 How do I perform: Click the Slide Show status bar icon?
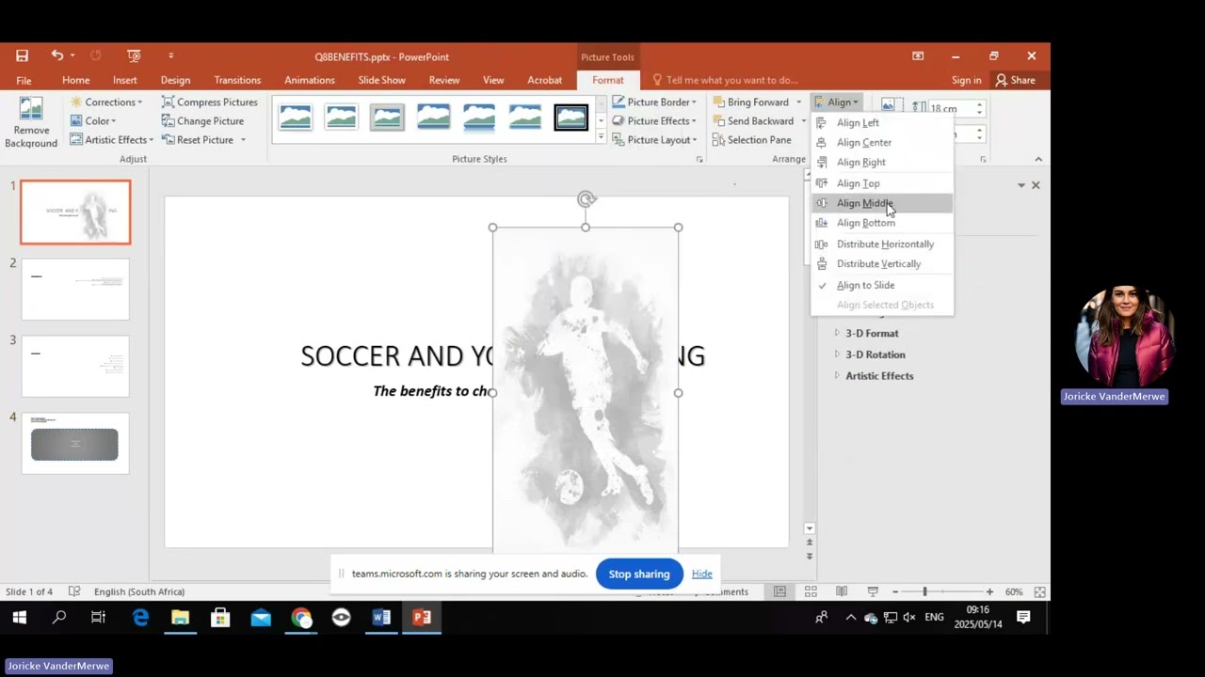coord(873,591)
